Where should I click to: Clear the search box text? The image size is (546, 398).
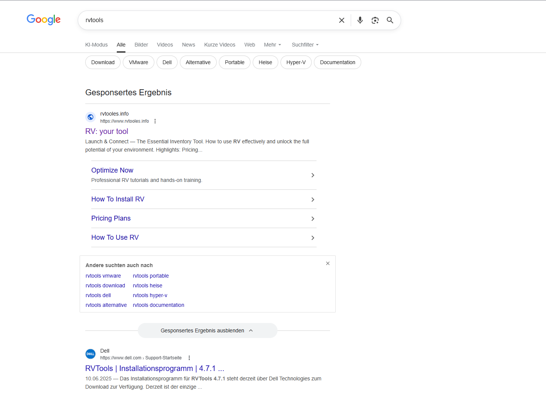coord(342,20)
